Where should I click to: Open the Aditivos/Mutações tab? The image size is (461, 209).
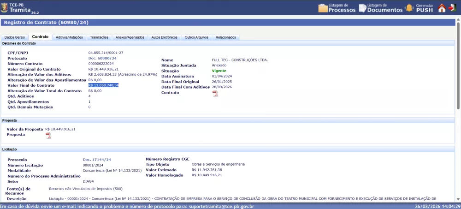[70, 37]
